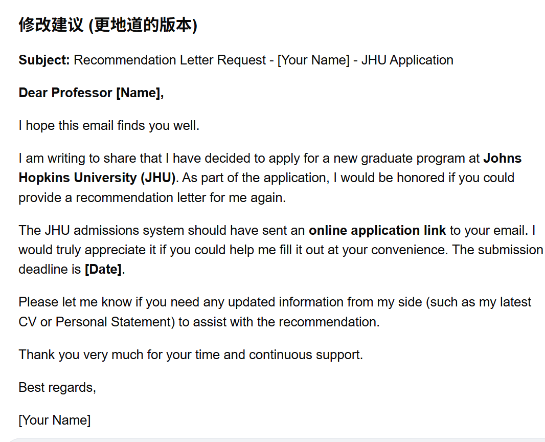Click the sentence "I hope this email finds you well."
The height and width of the screenshot is (442, 545).
(109, 125)
